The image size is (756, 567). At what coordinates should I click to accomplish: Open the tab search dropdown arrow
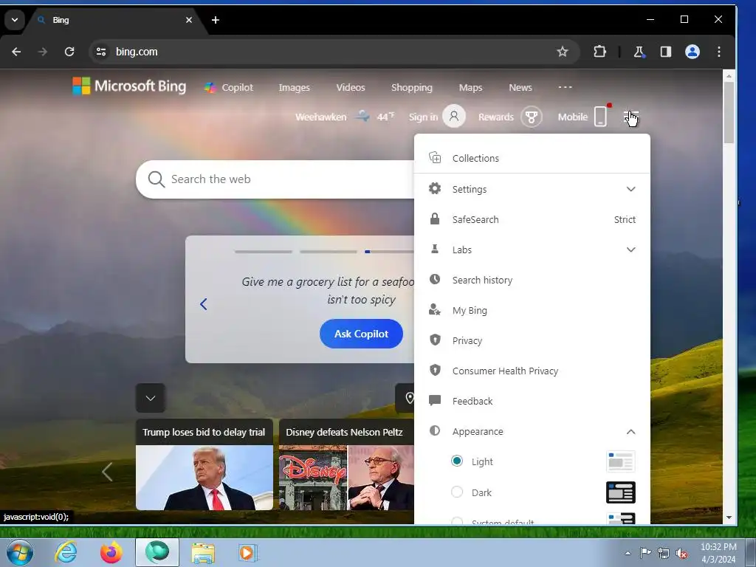15,20
